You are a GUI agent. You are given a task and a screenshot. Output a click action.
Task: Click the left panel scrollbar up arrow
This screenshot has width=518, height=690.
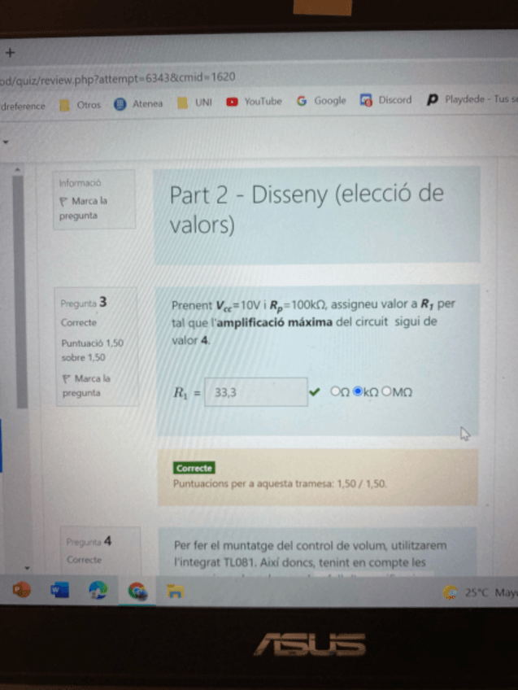[x=18, y=169]
